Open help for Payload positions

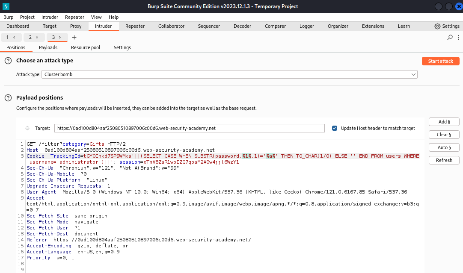coord(8,98)
